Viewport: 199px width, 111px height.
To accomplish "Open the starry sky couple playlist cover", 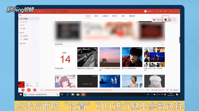I will coord(110,81).
